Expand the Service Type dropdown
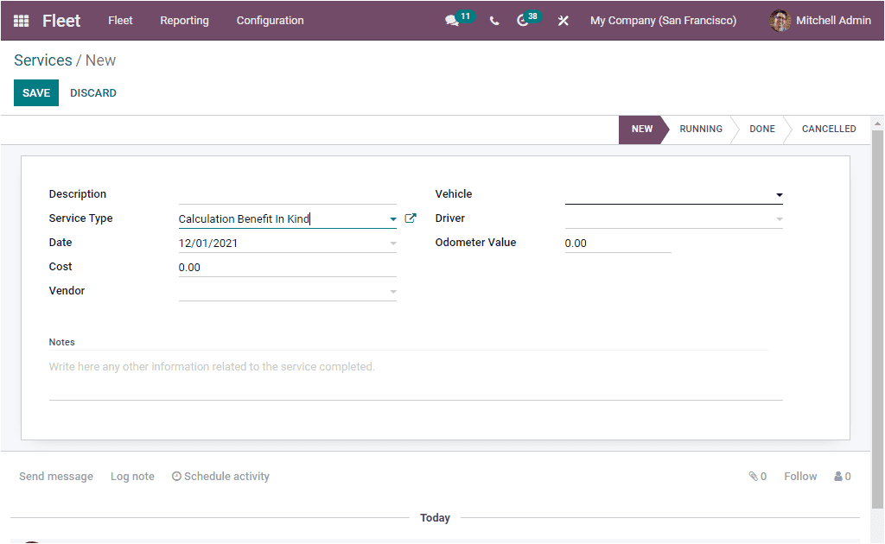885x544 pixels. point(393,218)
